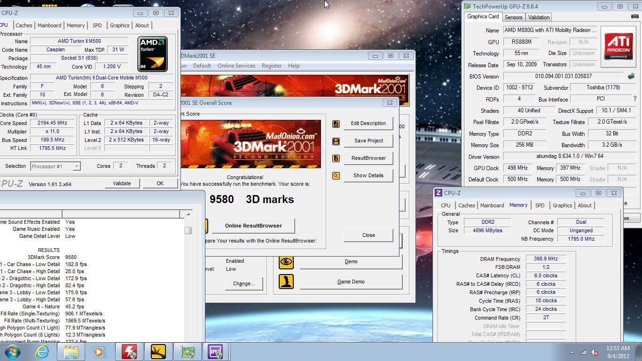The width and height of the screenshot is (642, 361).
Task: Click the ResultBrowser button in the score dialog
Action: (368, 158)
